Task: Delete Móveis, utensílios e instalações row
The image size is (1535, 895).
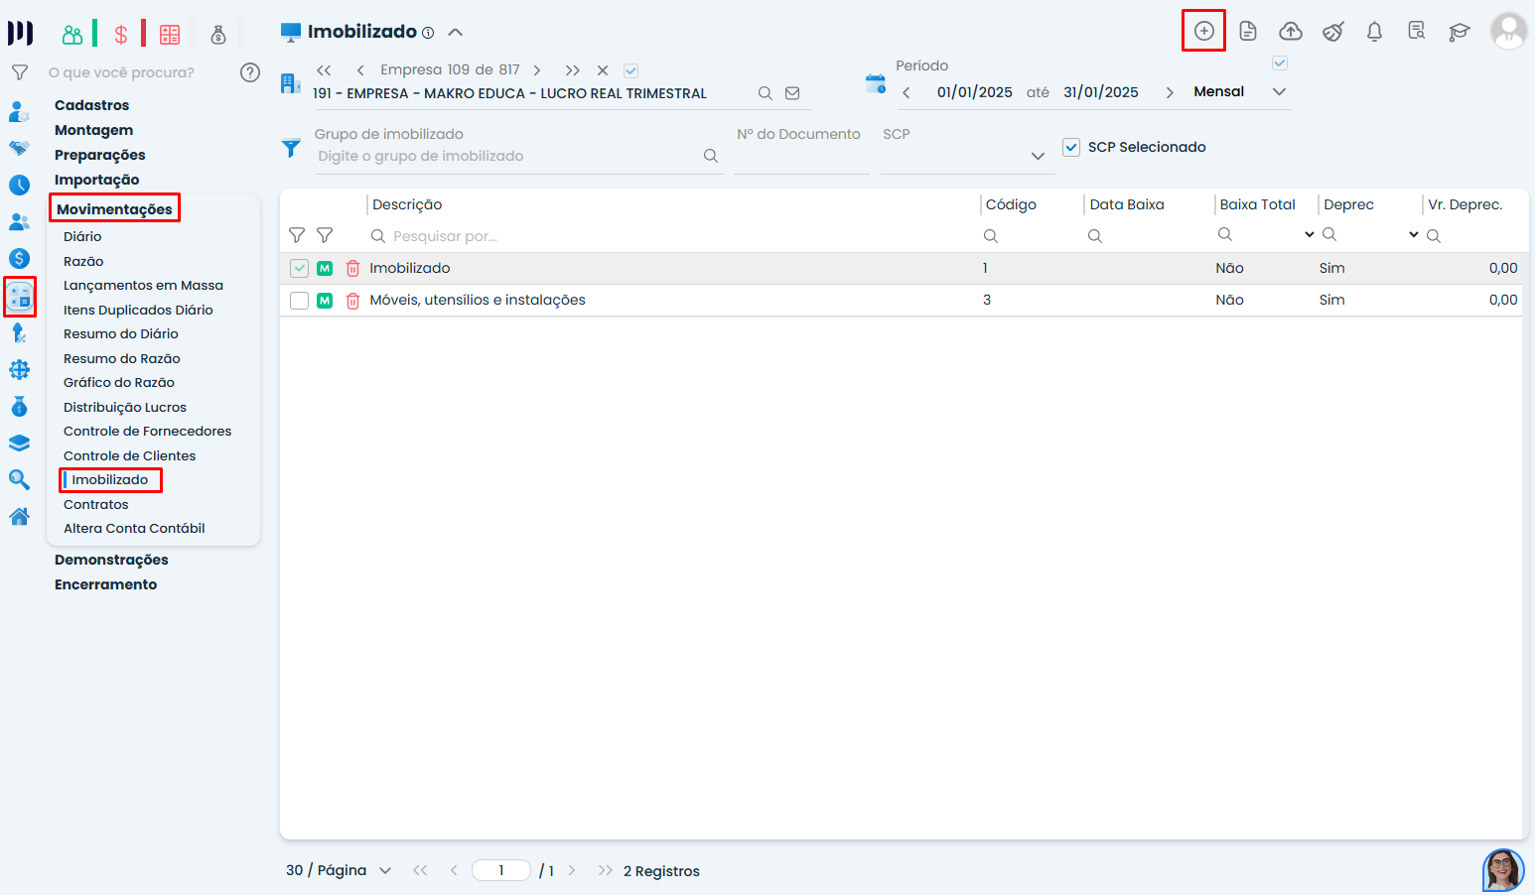Action: coord(352,300)
